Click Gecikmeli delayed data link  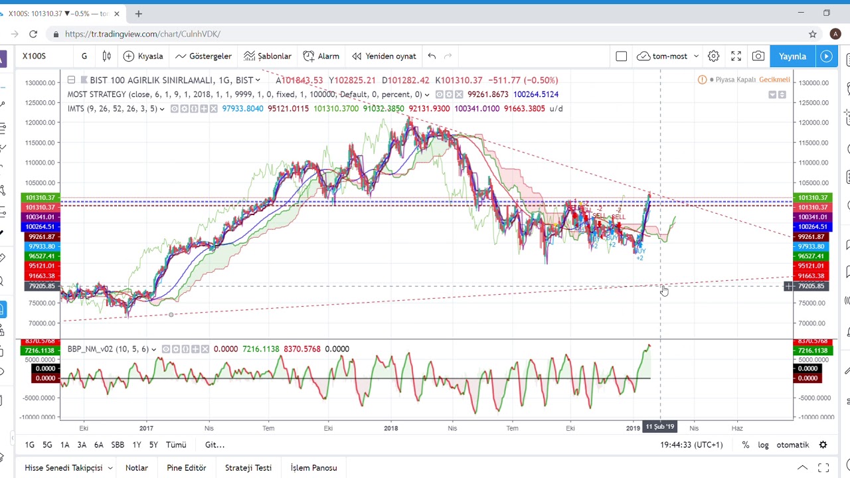click(774, 80)
